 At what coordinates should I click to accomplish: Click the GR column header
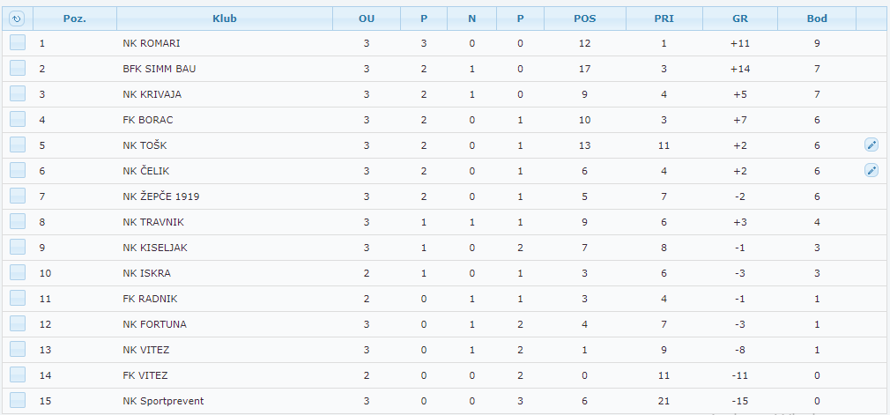coord(740,19)
